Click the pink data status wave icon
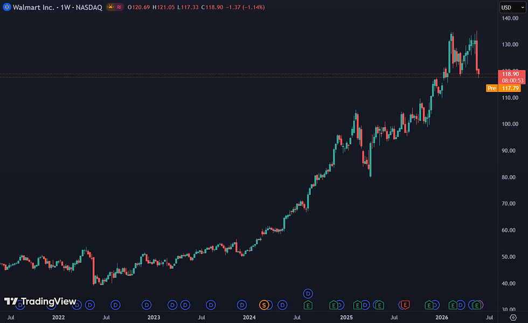This screenshot has width=528, height=323. pyautogui.click(x=119, y=7)
